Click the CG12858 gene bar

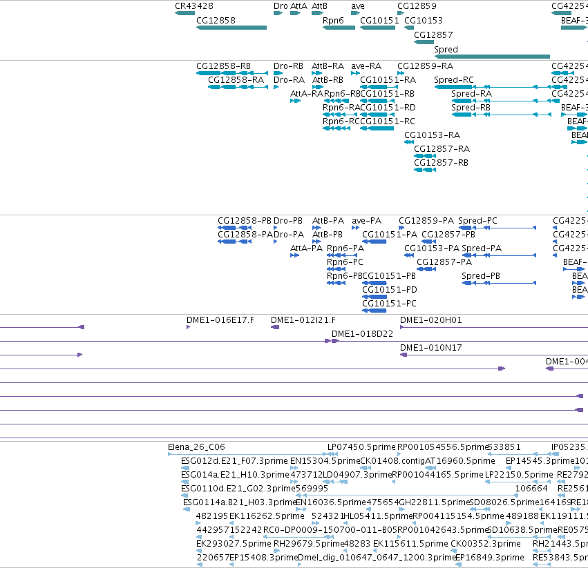(231, 28)
